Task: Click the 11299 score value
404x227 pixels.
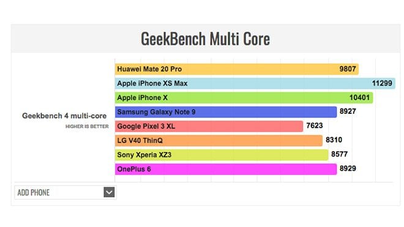Action: click(x=382, y=83)
